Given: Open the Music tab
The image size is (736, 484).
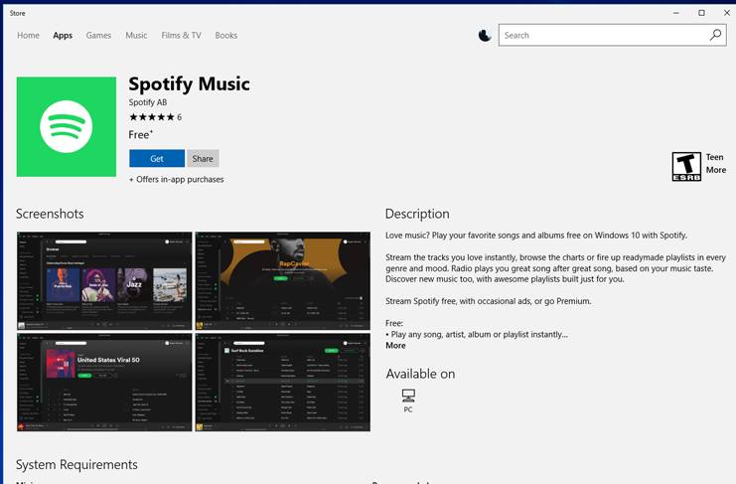Looking at the screenshot, I should tap(136, 35).
